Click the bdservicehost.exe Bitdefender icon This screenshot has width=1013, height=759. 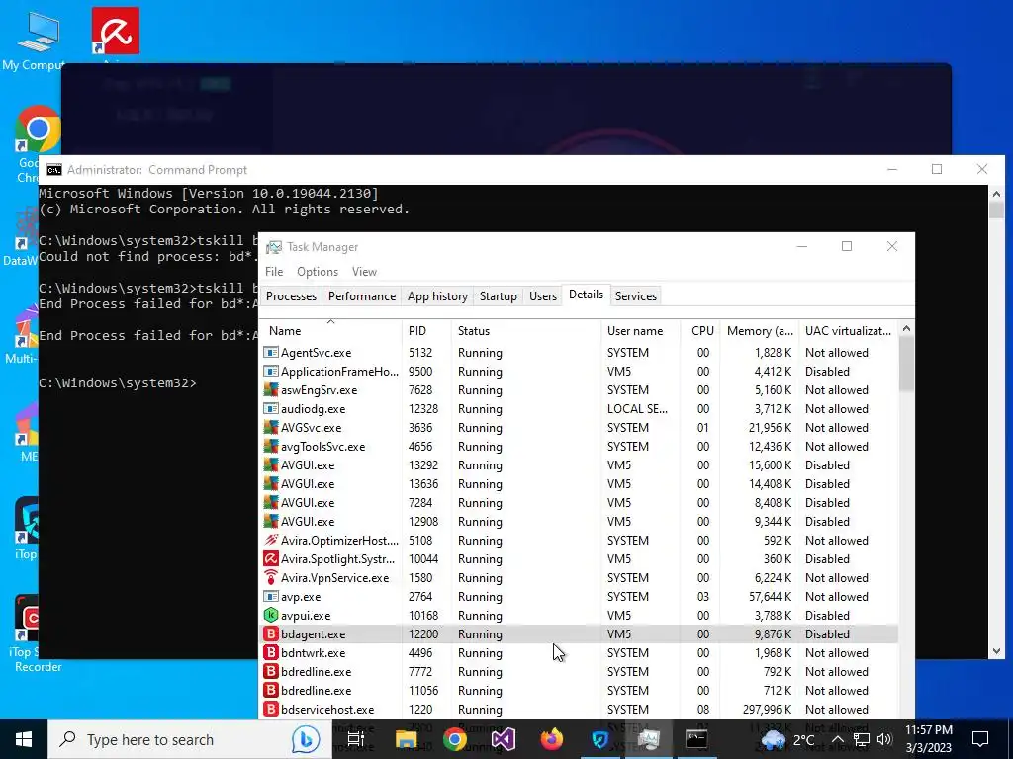(271, 709)
